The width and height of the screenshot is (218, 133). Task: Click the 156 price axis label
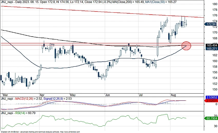pyautogui.click(x=215, y=72)
